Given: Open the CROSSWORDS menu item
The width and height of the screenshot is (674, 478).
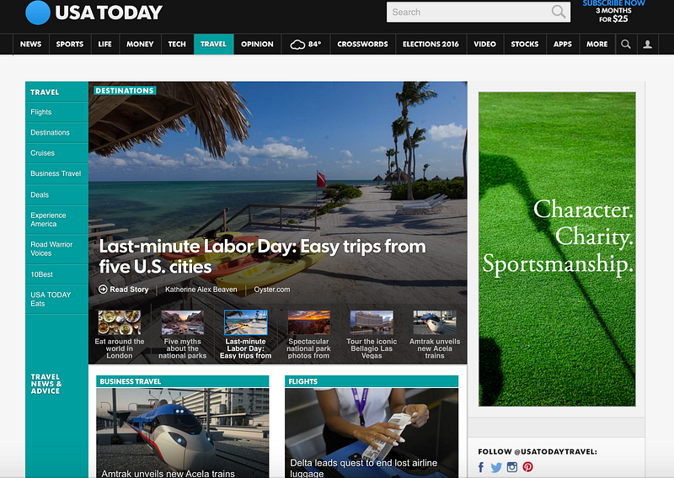Looking at the screenshot, I should 362,45.
